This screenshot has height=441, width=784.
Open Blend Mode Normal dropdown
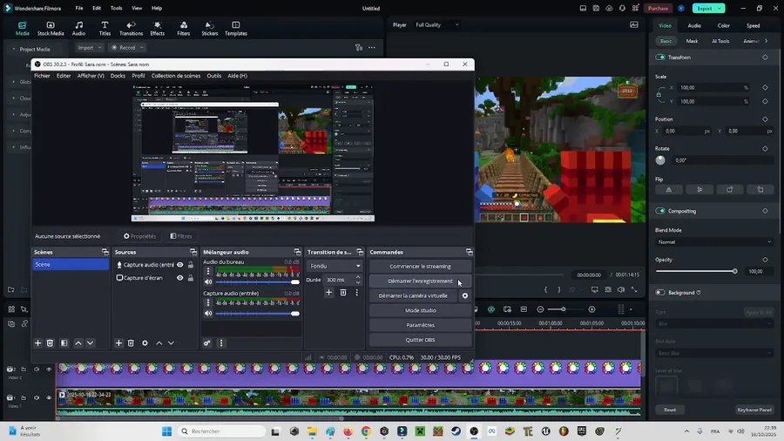click(x=714, y=242)
